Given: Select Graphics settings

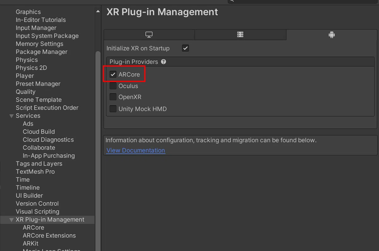Looking at the screenshot, I should pos(28,12).
